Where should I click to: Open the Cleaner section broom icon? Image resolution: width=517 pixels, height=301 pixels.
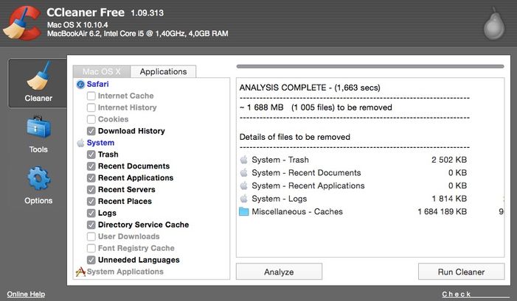[x=38, y=77]
